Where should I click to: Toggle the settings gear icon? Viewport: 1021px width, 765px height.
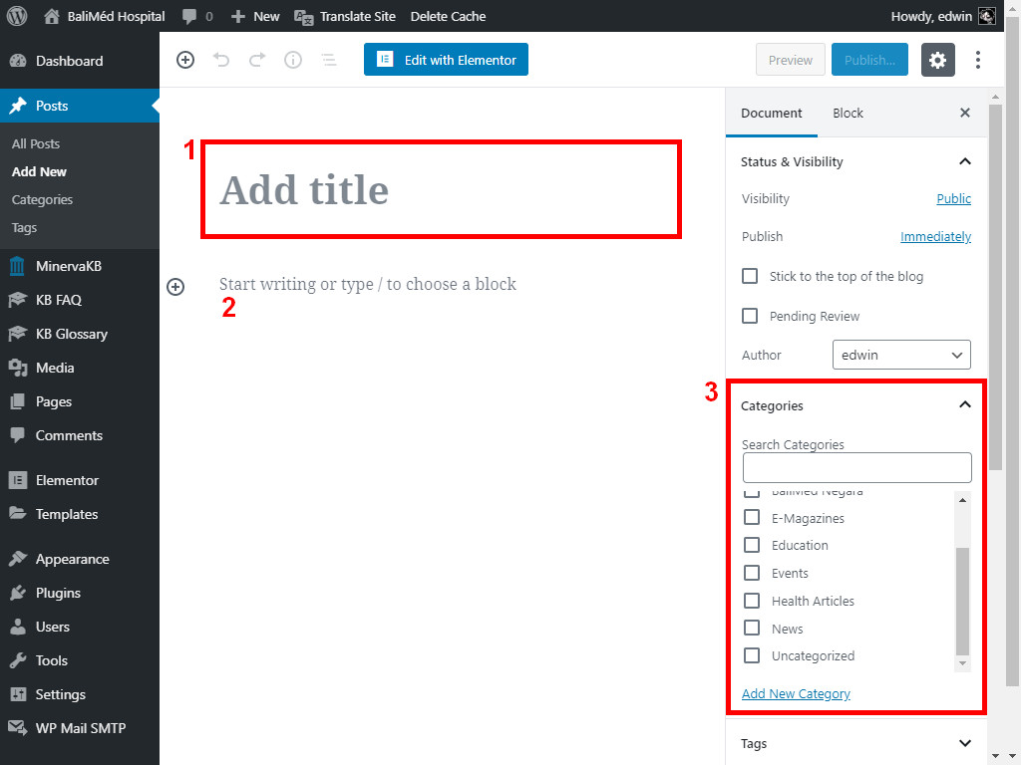pyautogui.click(x=937, y=60)
